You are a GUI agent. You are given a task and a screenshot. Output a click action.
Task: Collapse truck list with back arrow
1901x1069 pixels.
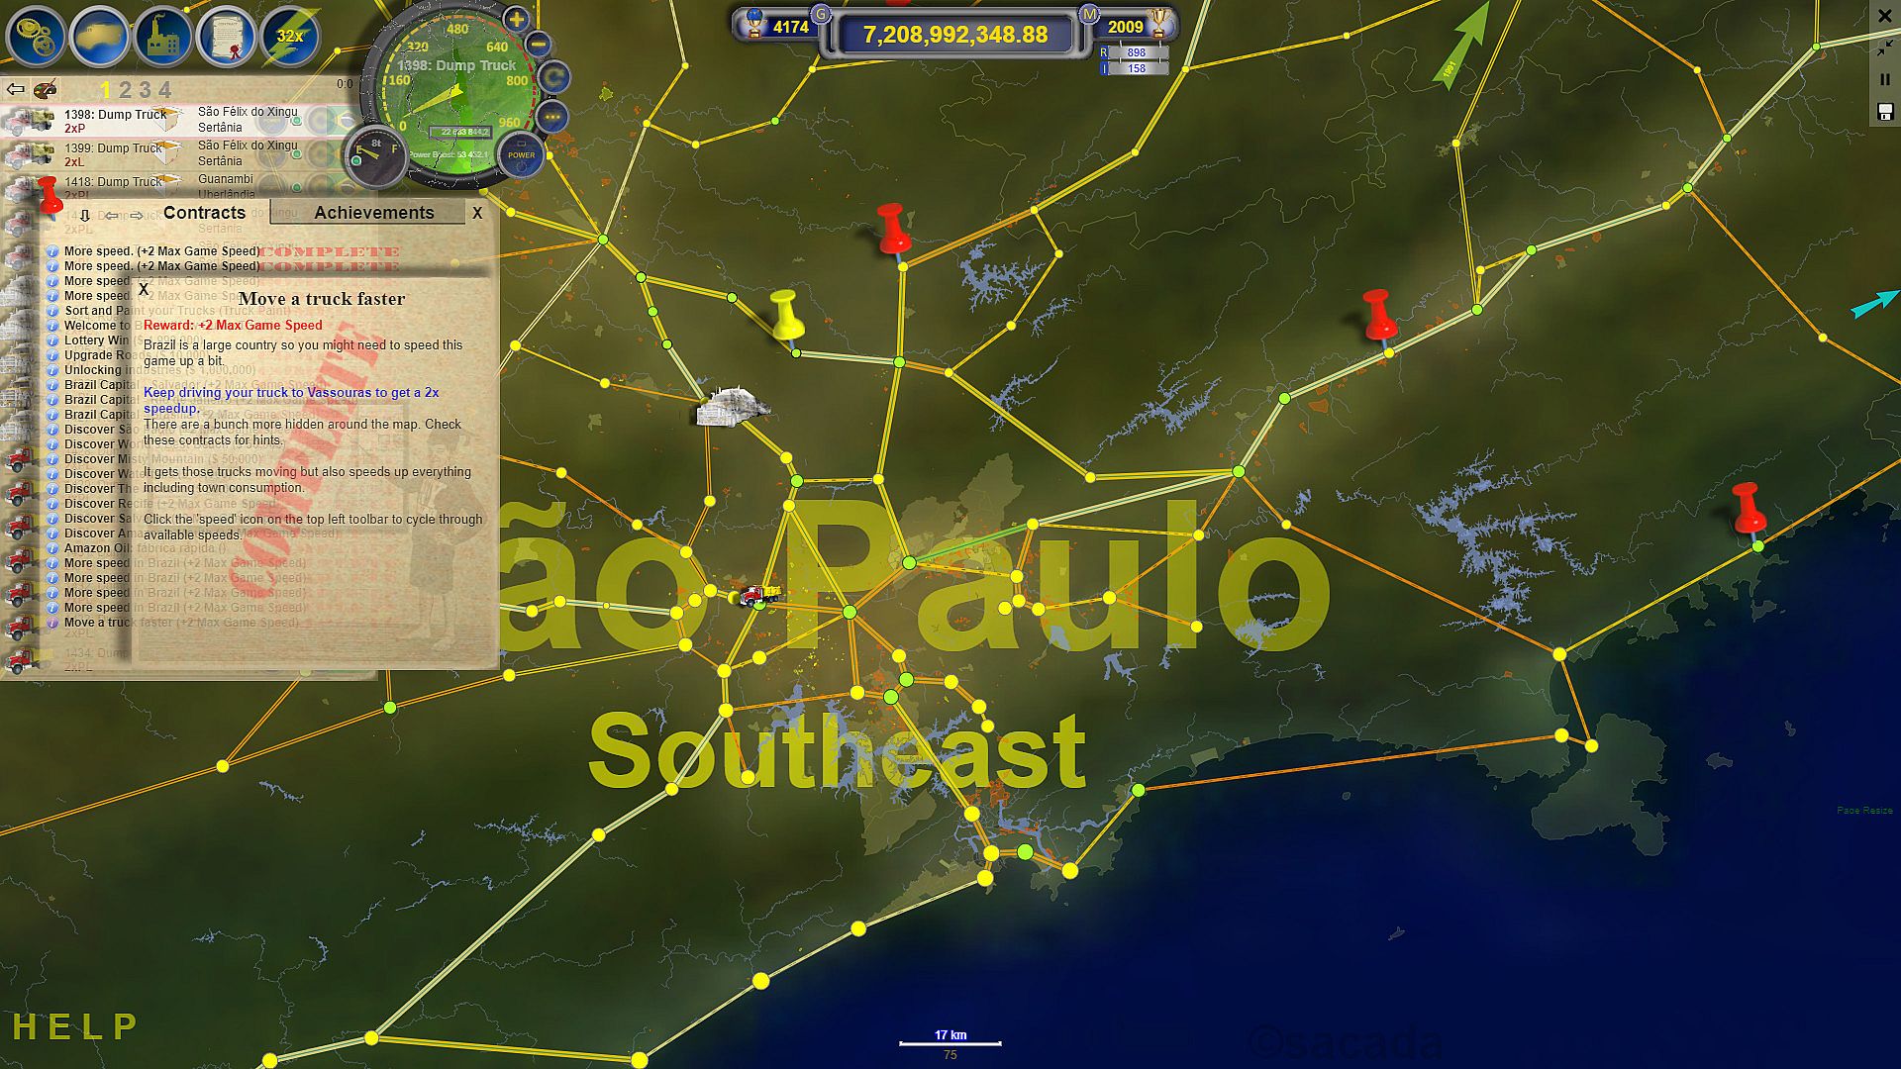(x=16, y=90)
